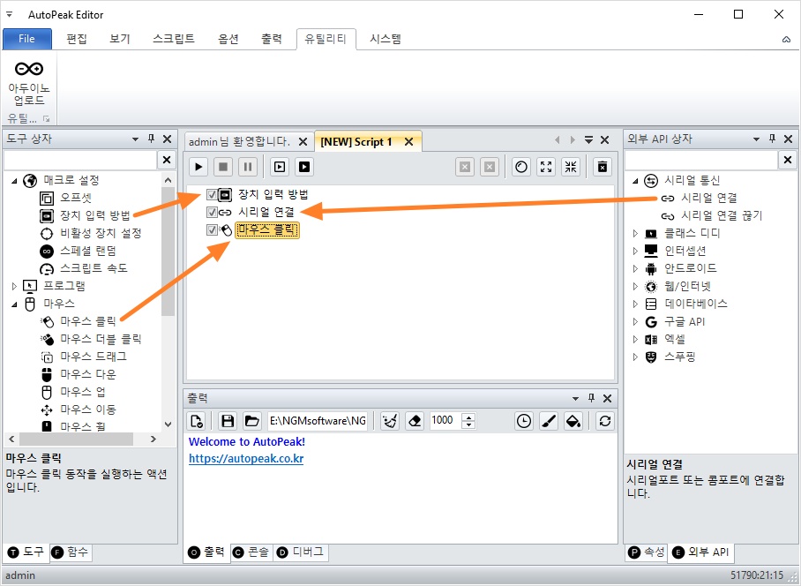This screenshot has width=801, height=586.
Task: Expand the 안드로이드 tree node
Action: click(x=635, y=269)
